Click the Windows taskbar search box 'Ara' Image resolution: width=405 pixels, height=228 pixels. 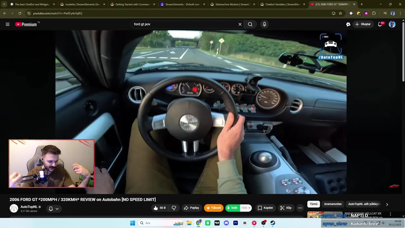(161, 223)
